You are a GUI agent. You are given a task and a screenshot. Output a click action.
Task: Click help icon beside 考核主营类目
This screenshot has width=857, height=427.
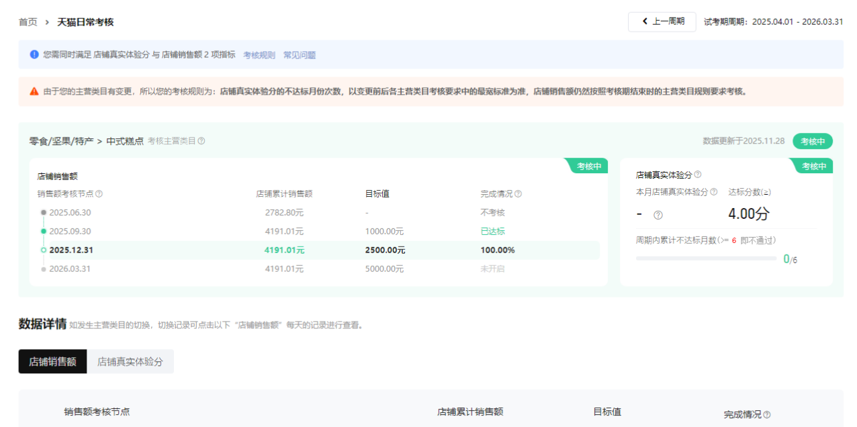point(201,141)
